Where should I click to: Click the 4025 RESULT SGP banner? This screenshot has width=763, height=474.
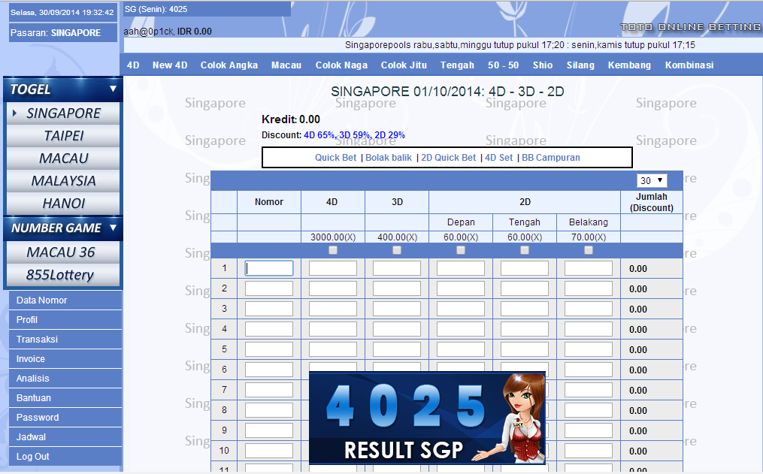pyautogui.click(x=427, y=418)
